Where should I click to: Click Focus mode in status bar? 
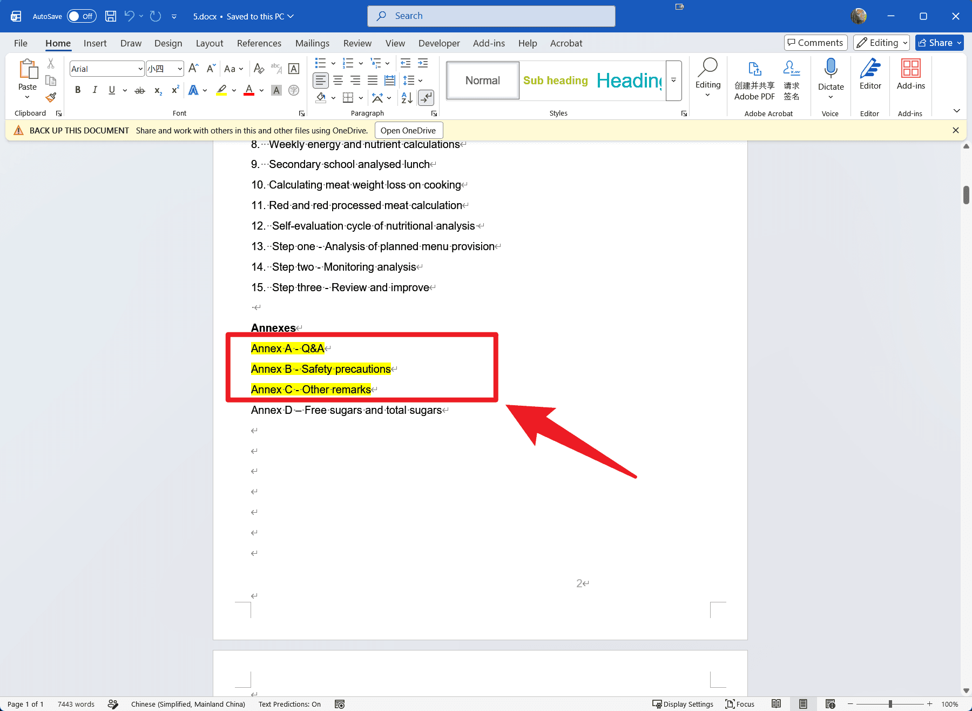tap(740, 704)
